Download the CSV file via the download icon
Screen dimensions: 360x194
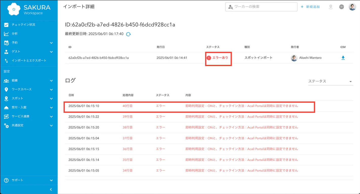343,58
